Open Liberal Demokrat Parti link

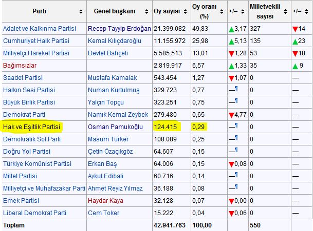coord(34,213)
